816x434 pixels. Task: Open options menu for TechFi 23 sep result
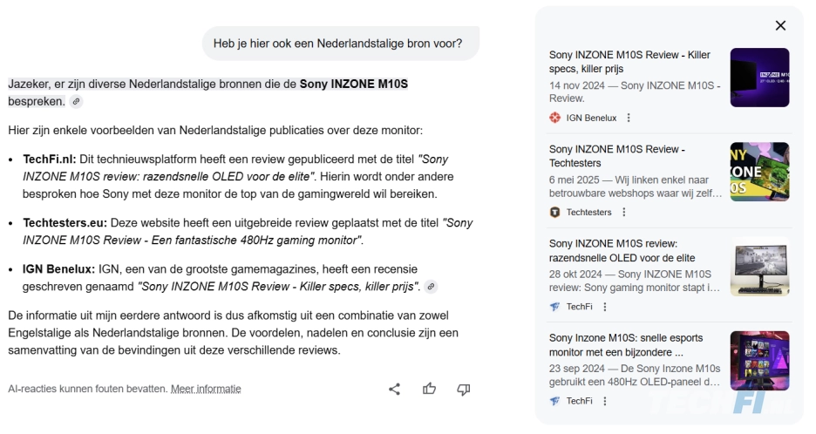pyautogui.click(x=605, y=401)
